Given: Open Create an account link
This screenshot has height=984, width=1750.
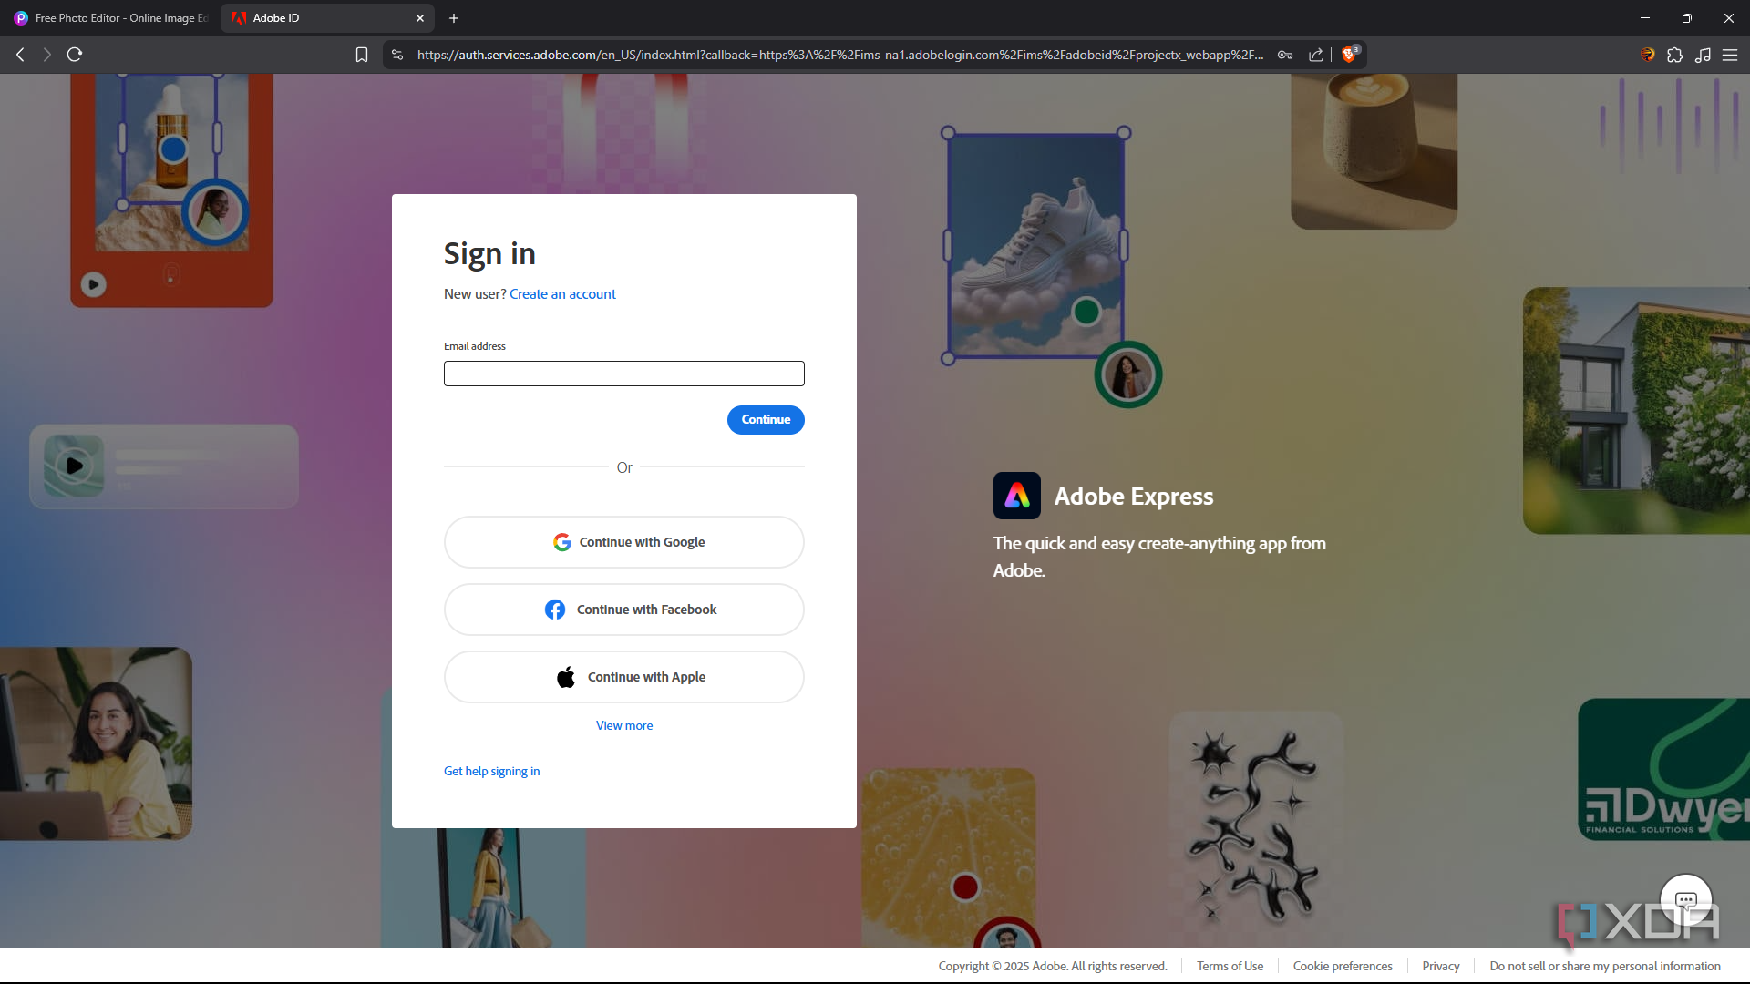Looking at the screenshot, I should (x=562, y=293).
